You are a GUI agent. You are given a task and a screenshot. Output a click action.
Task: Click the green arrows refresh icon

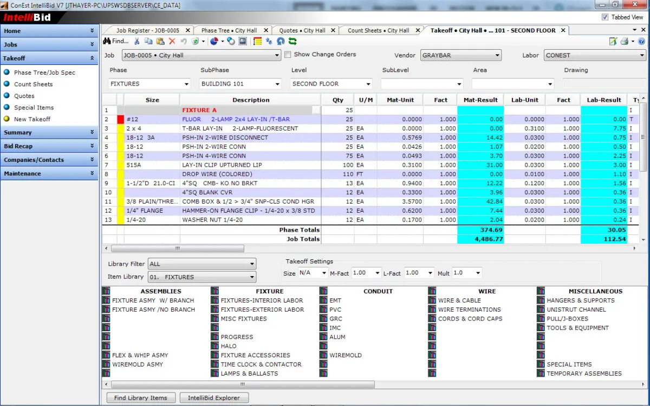click(x=292, y=41)
